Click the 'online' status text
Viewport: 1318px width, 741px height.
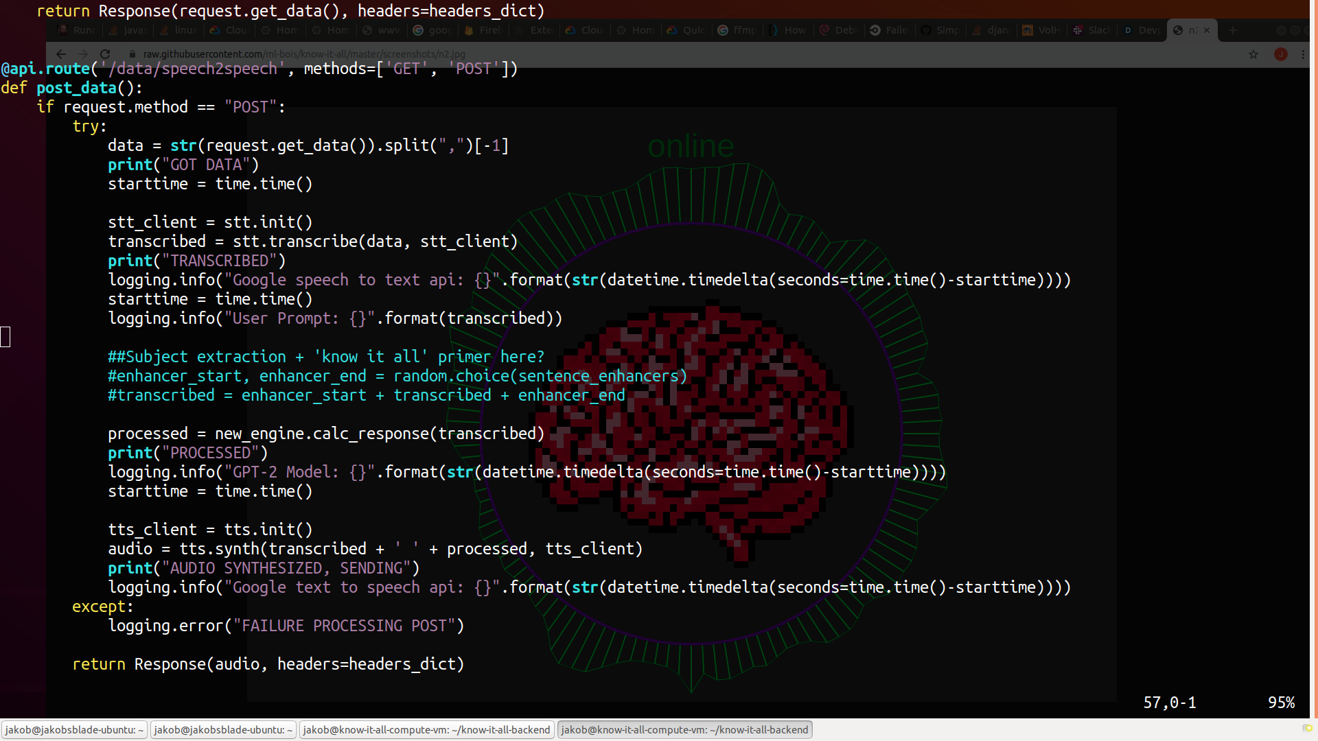point(691,146)
